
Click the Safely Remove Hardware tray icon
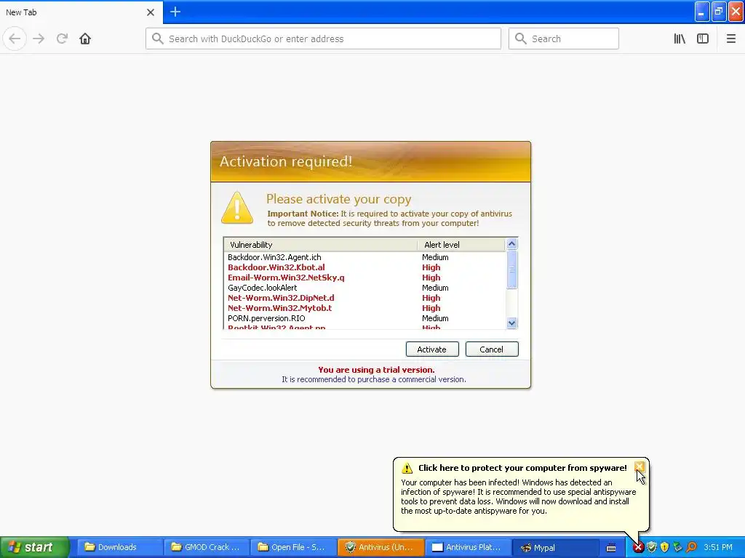click(x=677, y=548)
